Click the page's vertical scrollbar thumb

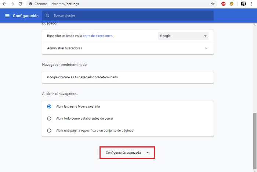click(255, 140)
